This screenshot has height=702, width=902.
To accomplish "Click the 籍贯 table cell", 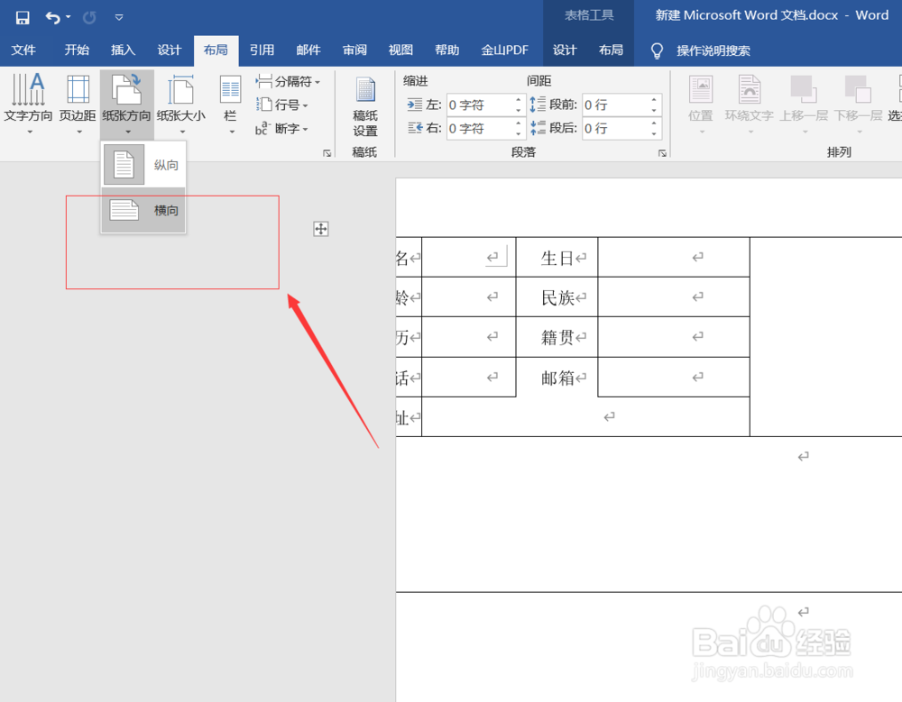I will click(x=557, y=337).
